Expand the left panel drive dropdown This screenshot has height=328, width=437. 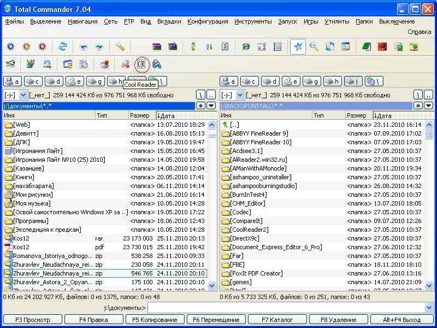[23, 95]
